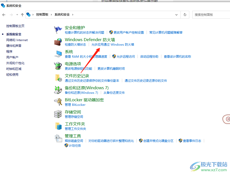Image resolution: width=230 pixels, height=174 pixels.
Task: Click 启动远程协助 link
Action: 149,56
